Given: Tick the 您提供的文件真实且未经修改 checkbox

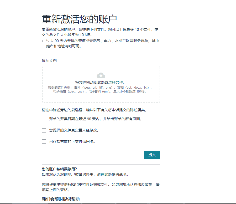Looking at the screenshot, I should coord(44,130).
